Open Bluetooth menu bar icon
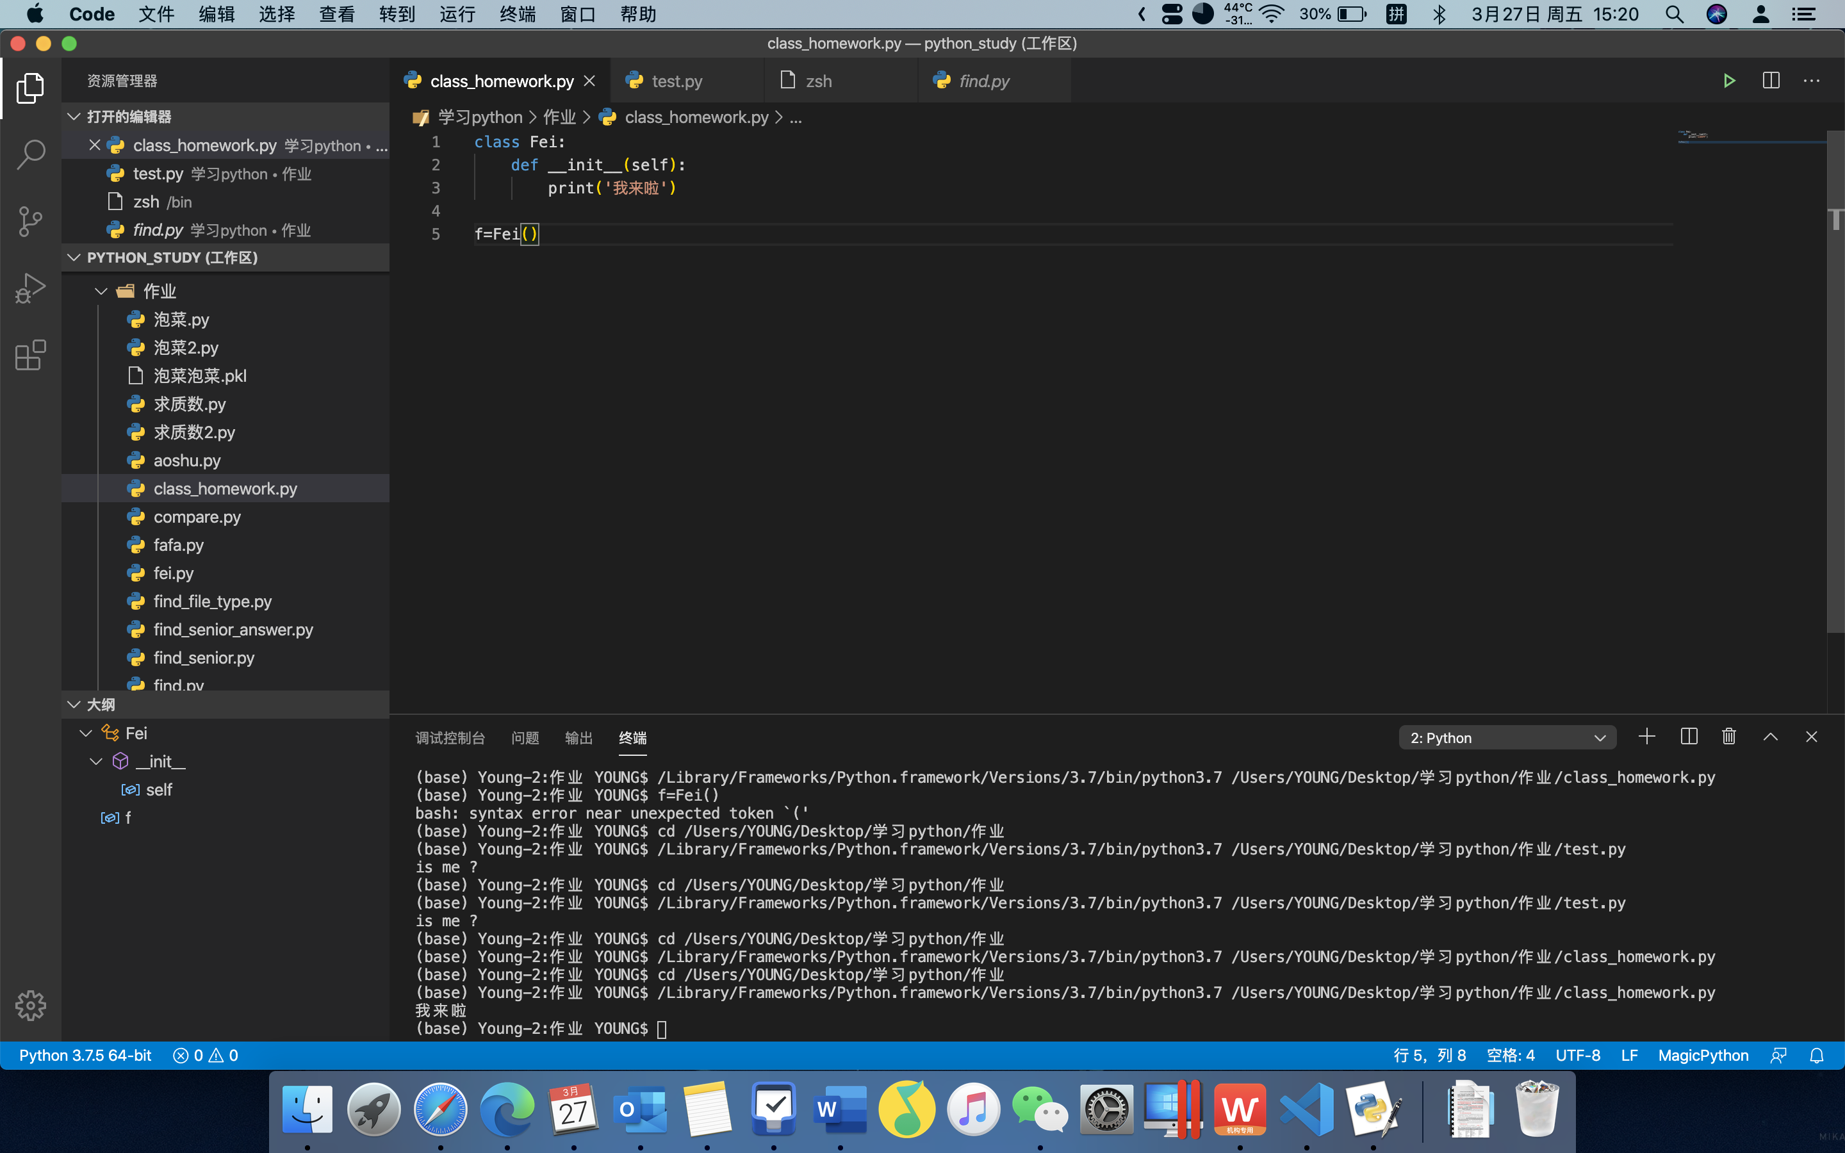 [1439, 15]
